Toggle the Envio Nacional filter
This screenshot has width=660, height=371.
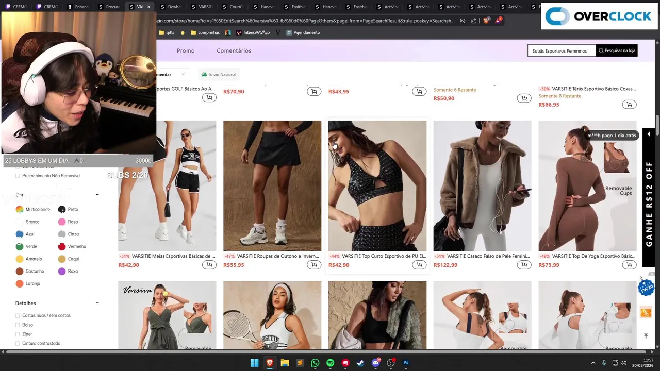point(219,74)
